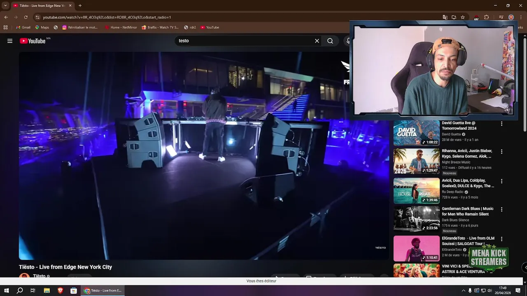Screen dimensions: 527x296
Task: Open the Réinitialiser le mot... bookmark
Action: pyautogui.click(x=80, y=28)
